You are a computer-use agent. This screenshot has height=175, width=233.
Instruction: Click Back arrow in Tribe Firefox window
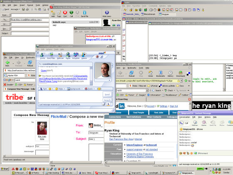tap(7, 63)
